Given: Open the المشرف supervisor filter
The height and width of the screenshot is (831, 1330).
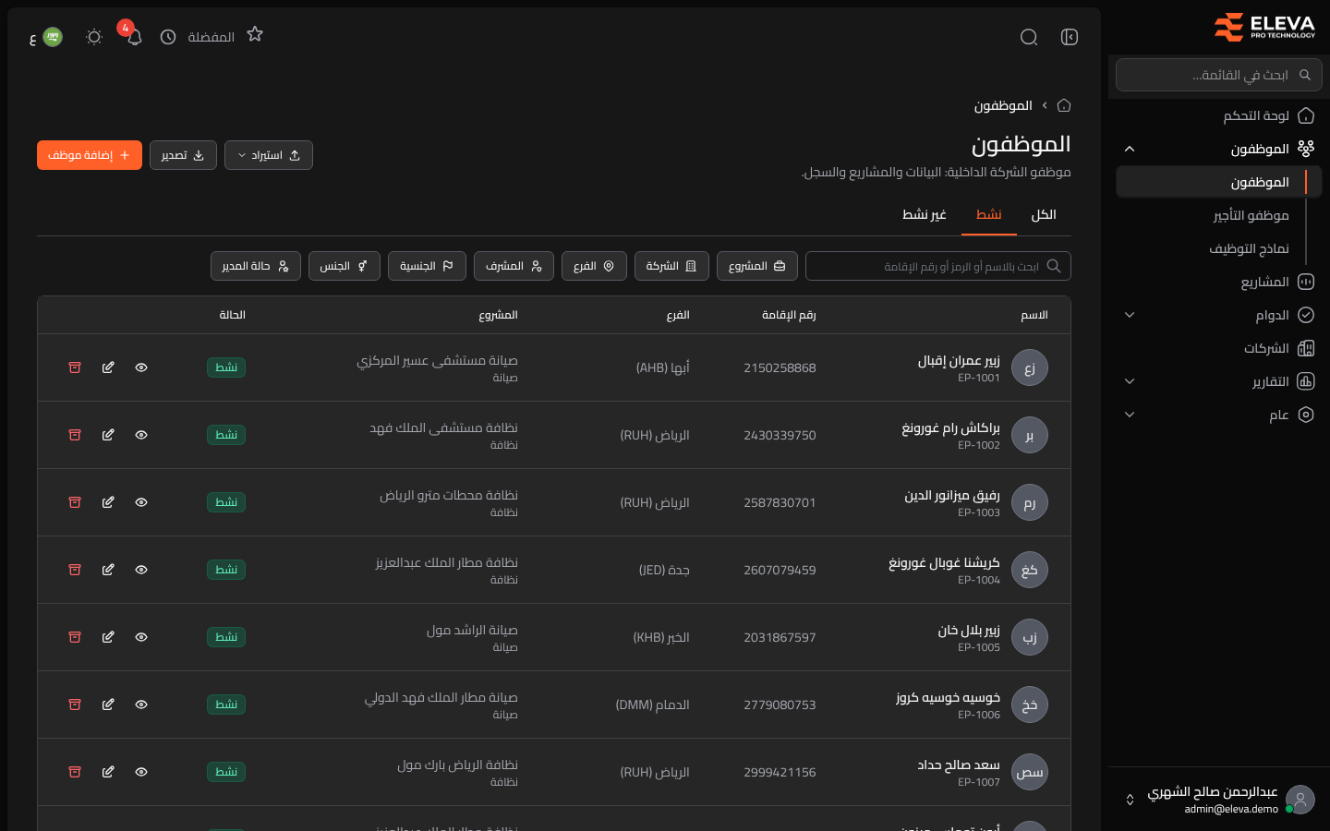Looking at the screenshot, I should [x=514, y=266].
